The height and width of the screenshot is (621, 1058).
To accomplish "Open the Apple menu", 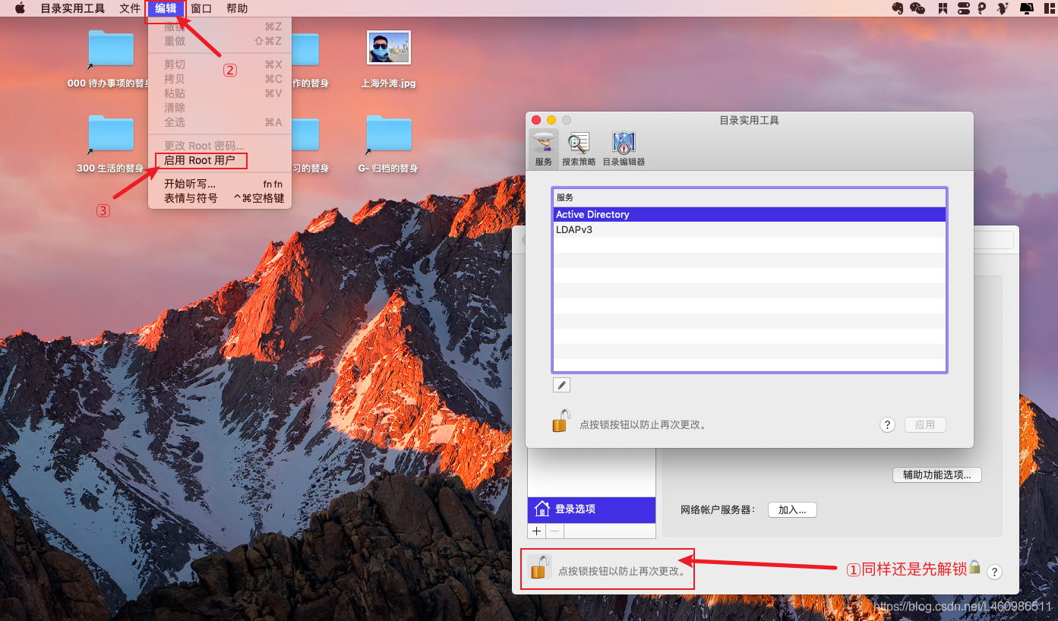I will pos(20,8).
